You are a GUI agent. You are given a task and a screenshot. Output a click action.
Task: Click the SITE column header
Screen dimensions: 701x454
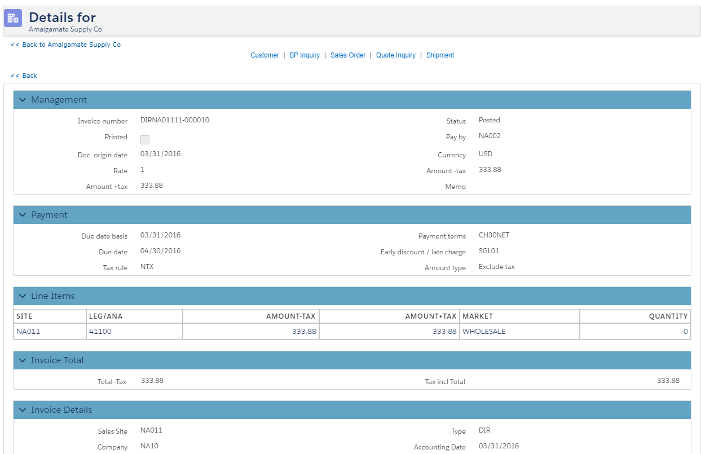pyautogui.click(x=25, y=316)
